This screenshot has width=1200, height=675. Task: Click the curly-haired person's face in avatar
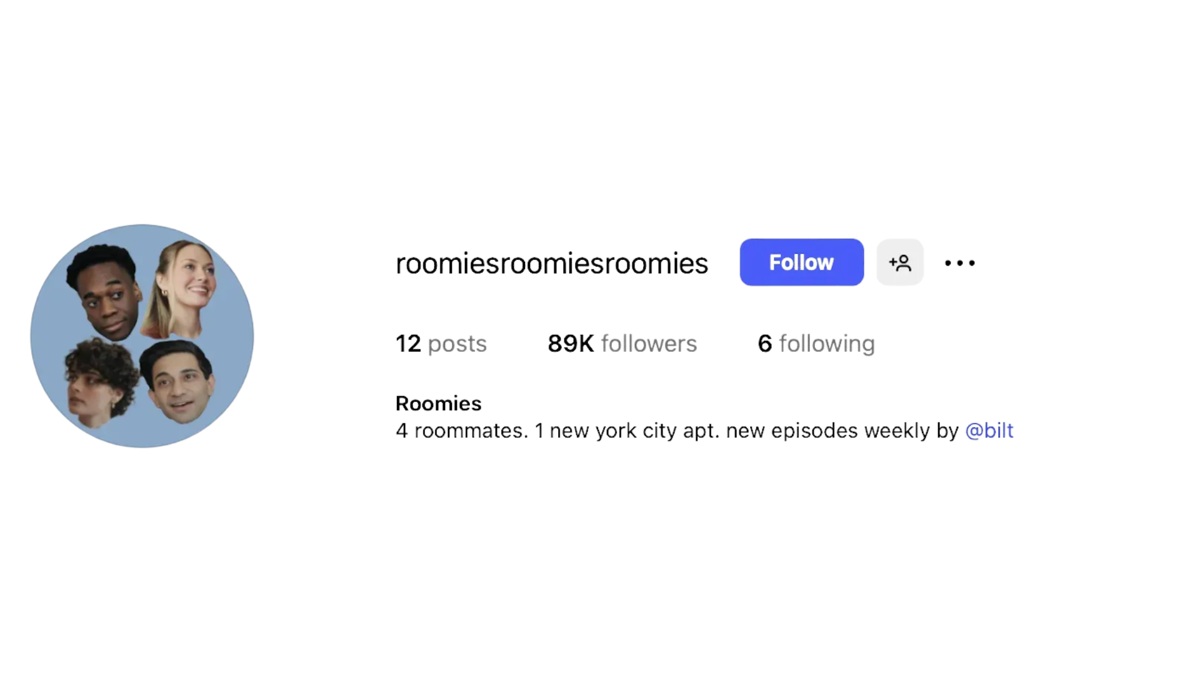pyautogui.click(x=100, y=382)
